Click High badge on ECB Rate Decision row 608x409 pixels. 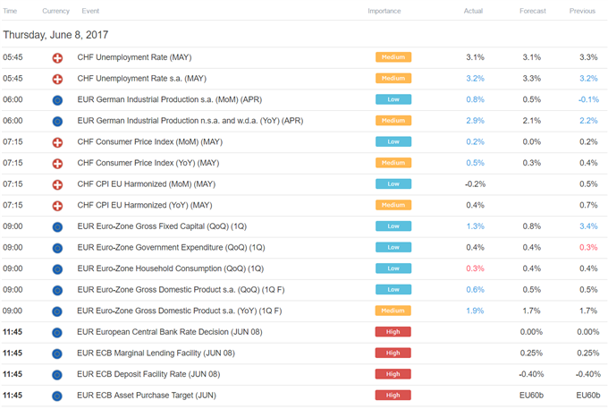(393, 332)
